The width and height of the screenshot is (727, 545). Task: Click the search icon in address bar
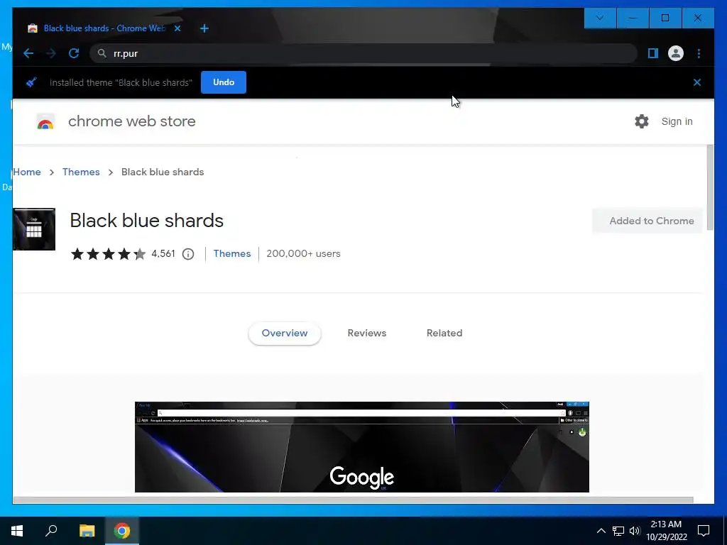[102, 53]
